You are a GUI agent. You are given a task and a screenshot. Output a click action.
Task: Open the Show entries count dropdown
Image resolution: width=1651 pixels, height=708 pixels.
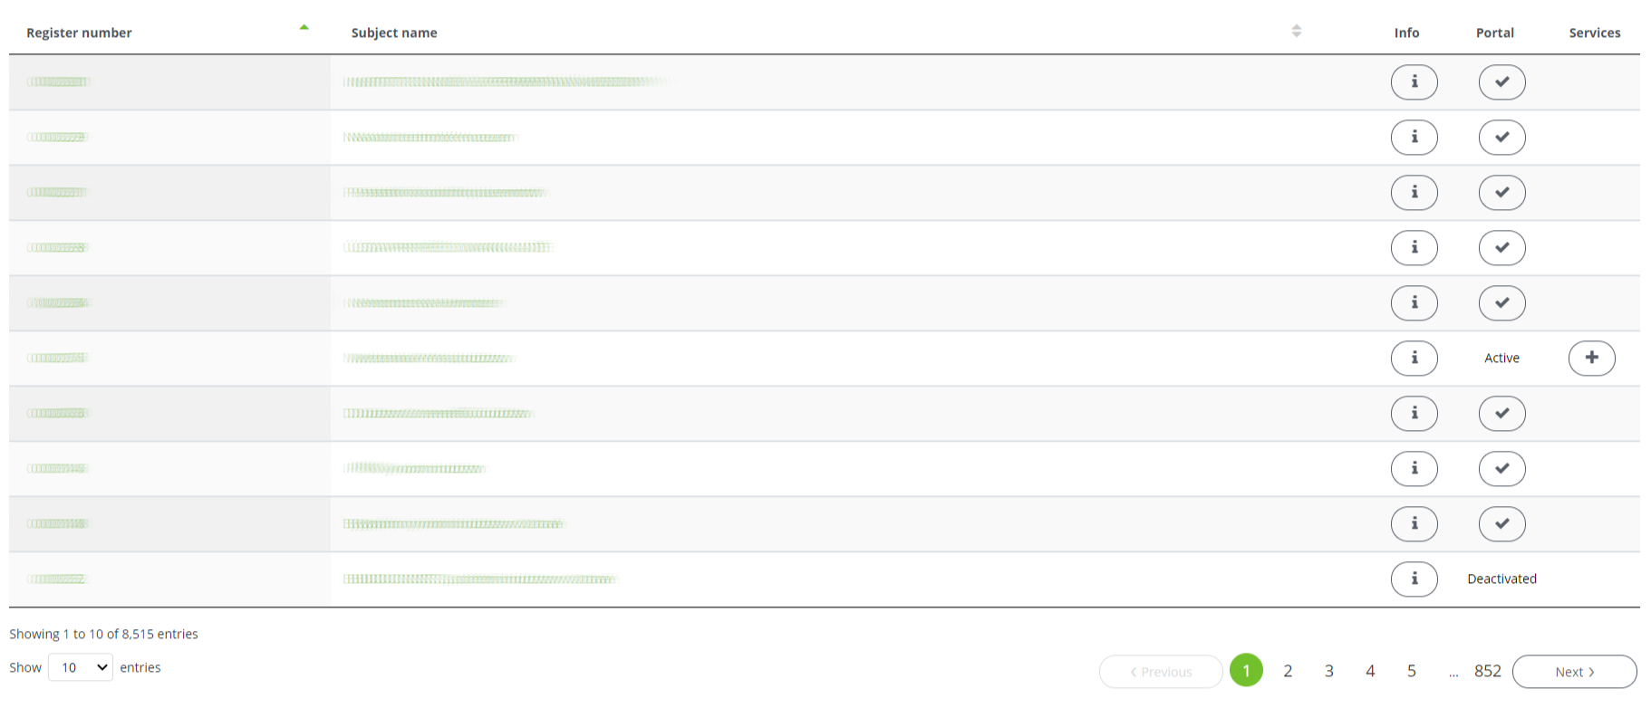[x=81, y=667]
